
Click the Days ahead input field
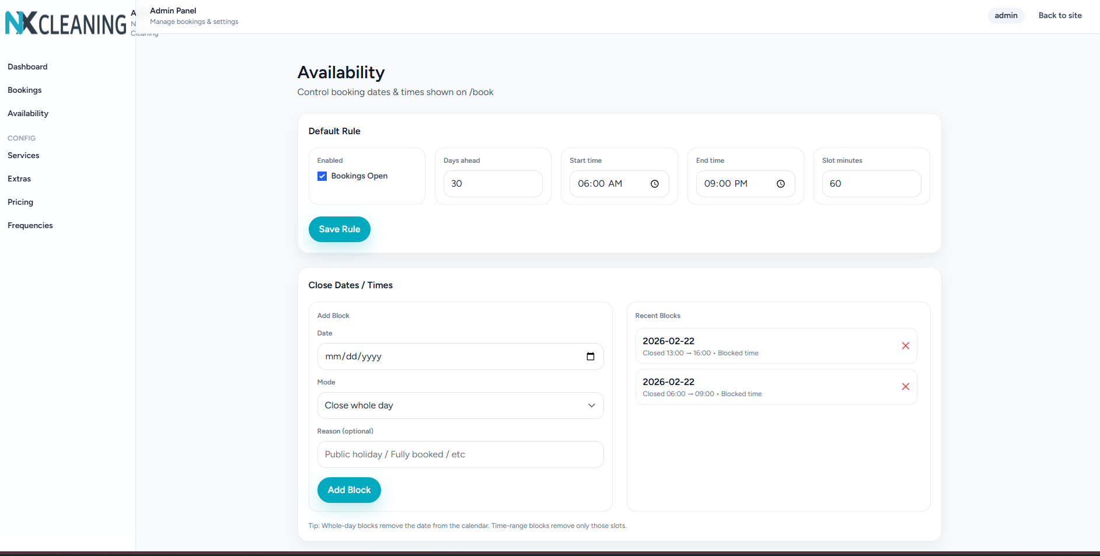click(x=493, y=184)
